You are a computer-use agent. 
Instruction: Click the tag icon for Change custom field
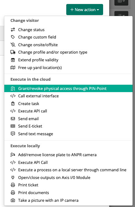13,37
